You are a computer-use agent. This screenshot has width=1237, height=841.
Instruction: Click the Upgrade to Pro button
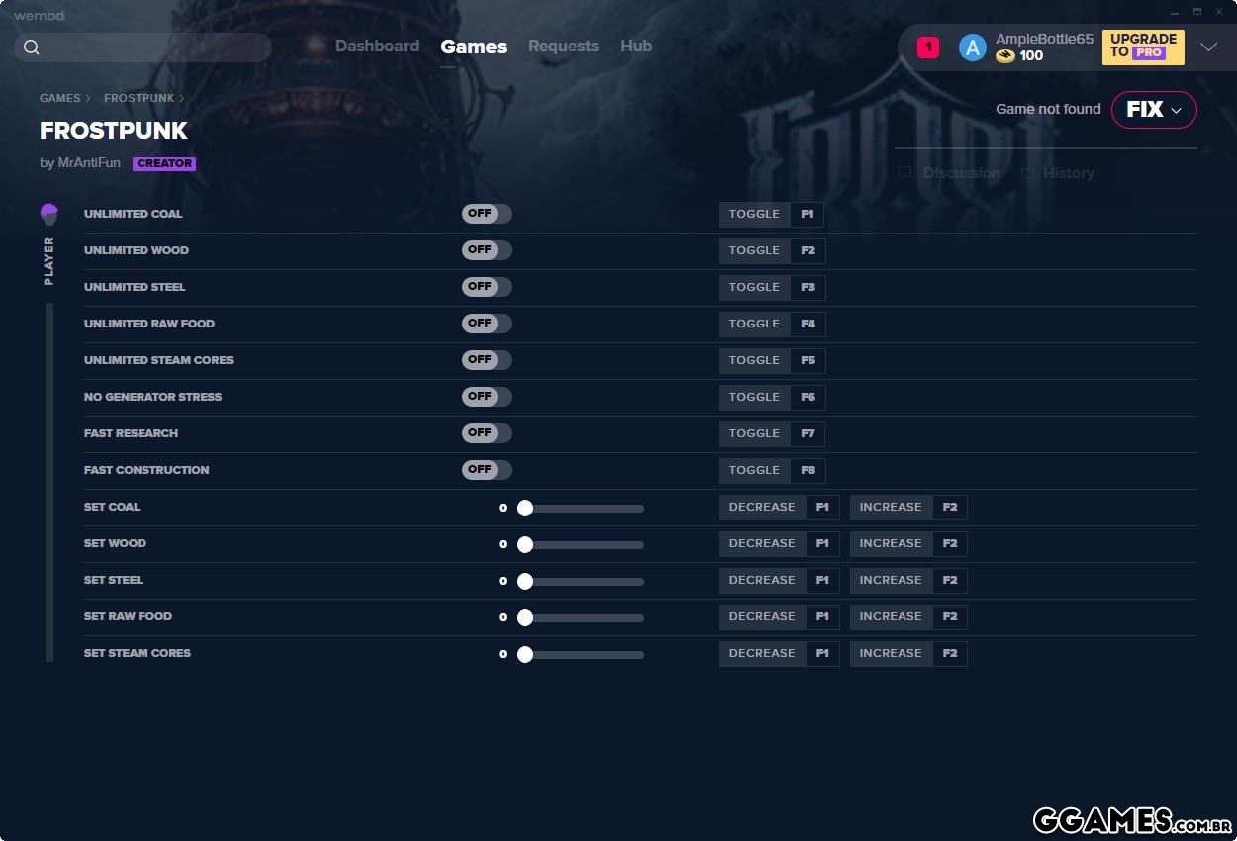tap(1143, 47)
